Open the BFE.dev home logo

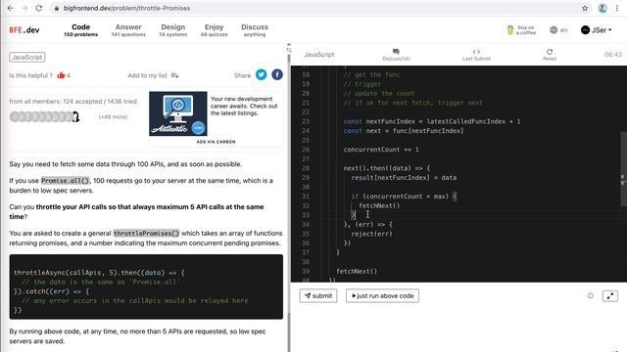[24, 30]
